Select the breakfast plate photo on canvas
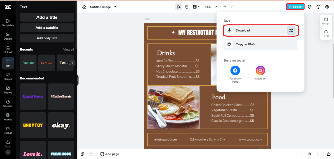Image resolution: width=334 pixels, height=159 pixels. pyautogui.click(x=173, y=107)
